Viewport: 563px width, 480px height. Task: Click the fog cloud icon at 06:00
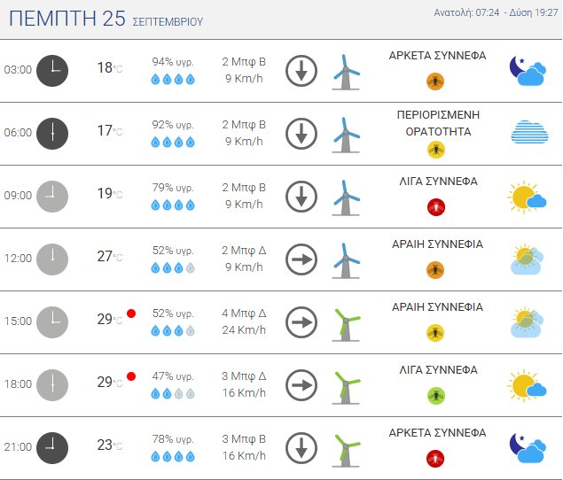point(529,132)
